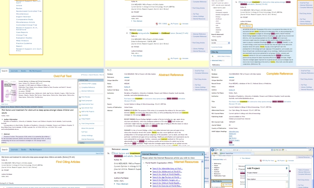The width and height of the screenshot is (314, 188).
Task: Select the Annotate icon in Article Tools
Action: point(79,115)
